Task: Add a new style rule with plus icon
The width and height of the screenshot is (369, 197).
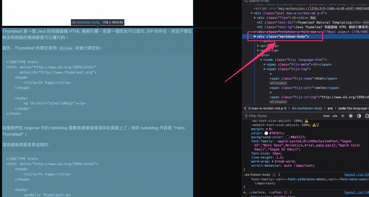Action: 343,116
